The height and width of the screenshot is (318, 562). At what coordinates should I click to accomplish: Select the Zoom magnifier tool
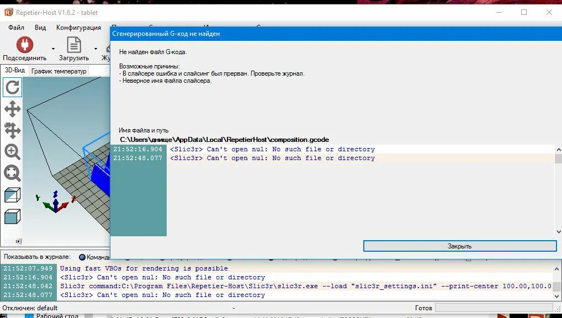[13, 152]
